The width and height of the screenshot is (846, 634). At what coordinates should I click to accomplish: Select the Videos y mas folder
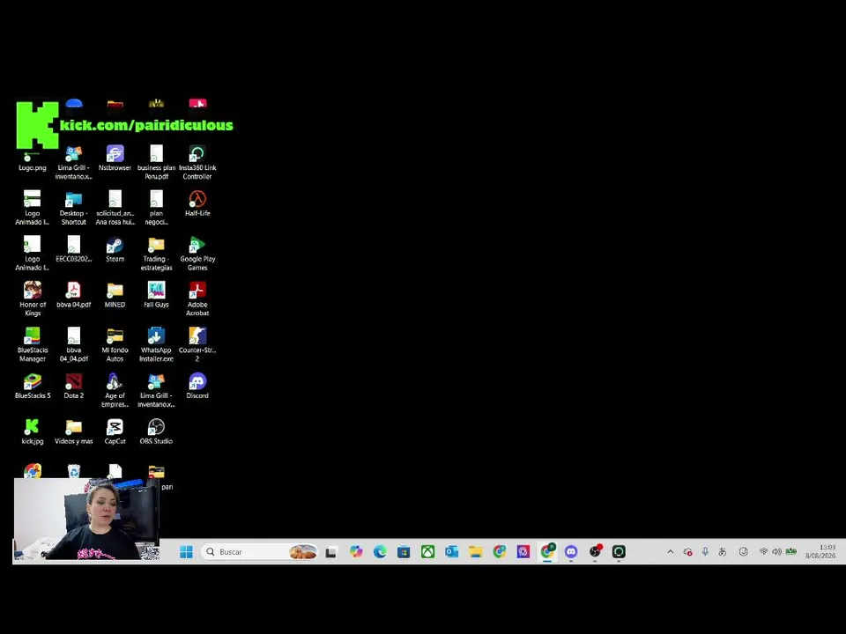pos(74,431)
